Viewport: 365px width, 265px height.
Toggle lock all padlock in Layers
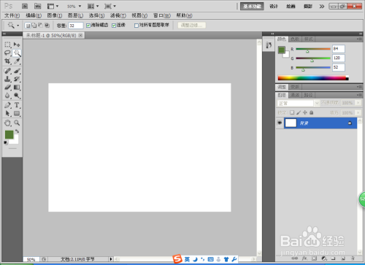click(x=311, y=112)
